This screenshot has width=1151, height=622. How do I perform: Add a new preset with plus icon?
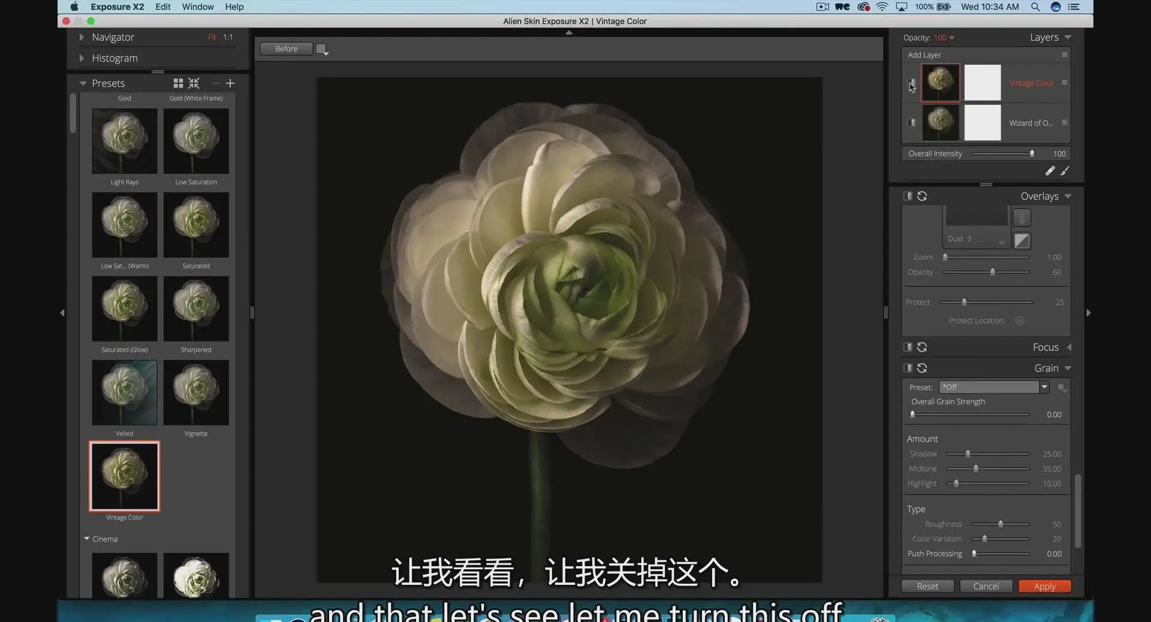click(230, 83)
